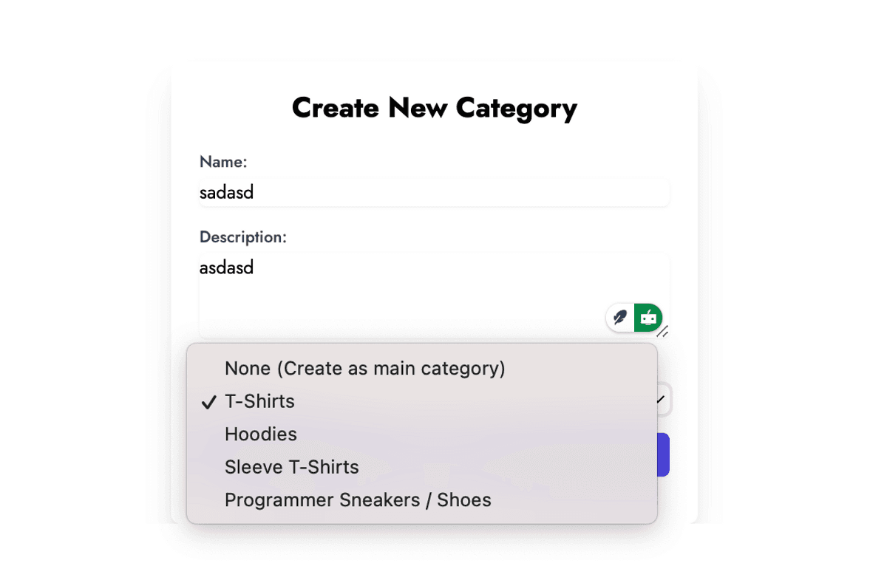The image size is (887, 583).
Task: Place cursor on "sadasd" text
Action: coord(227,193)
